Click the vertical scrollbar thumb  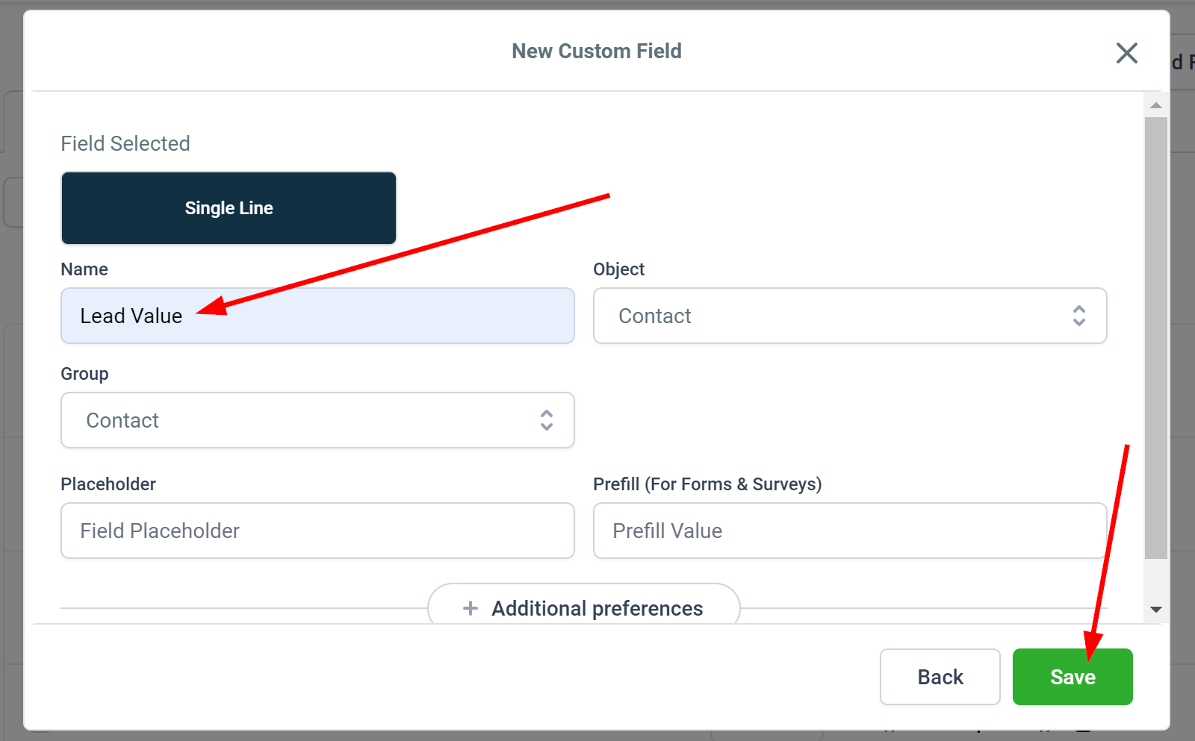[1155, 336]
